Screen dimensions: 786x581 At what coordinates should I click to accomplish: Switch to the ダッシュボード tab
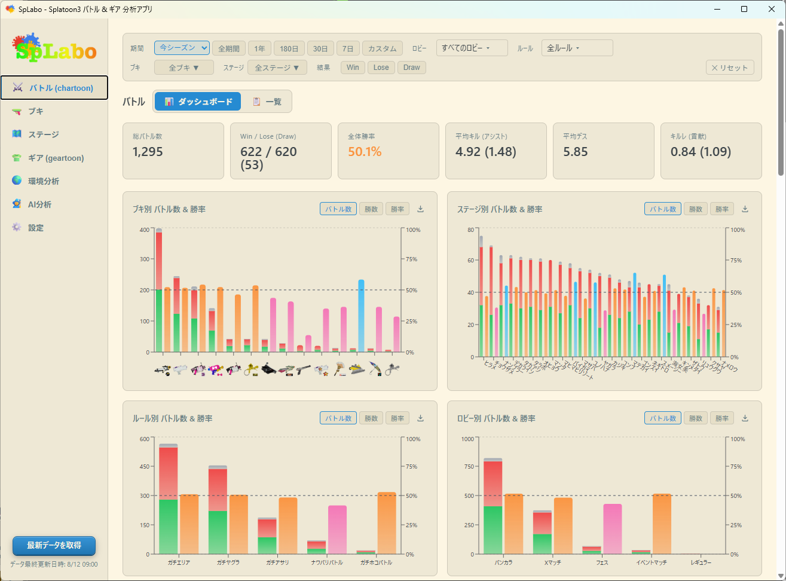tap(198, 102)
